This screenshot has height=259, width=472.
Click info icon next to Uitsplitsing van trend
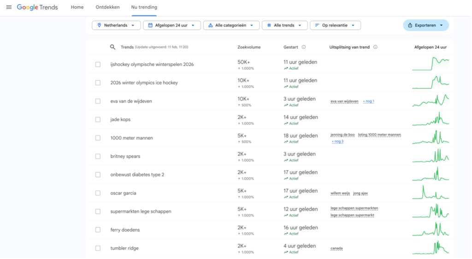[x=375, y=47]
